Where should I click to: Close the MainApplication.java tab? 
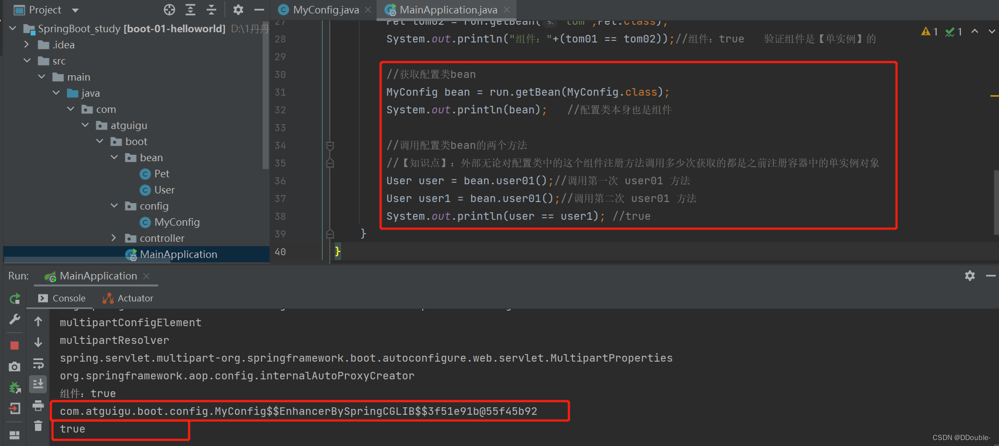507,10
